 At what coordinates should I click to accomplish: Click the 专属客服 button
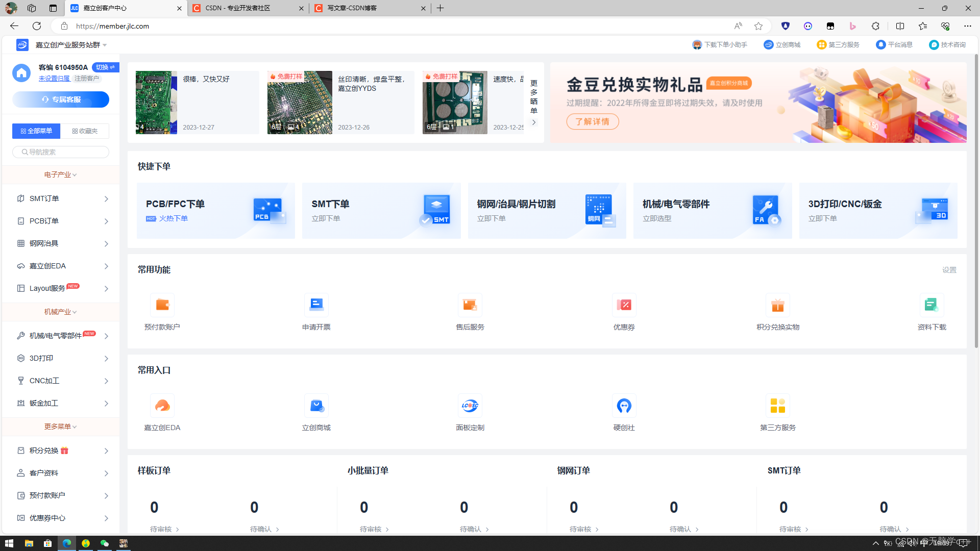coord(61,99)
